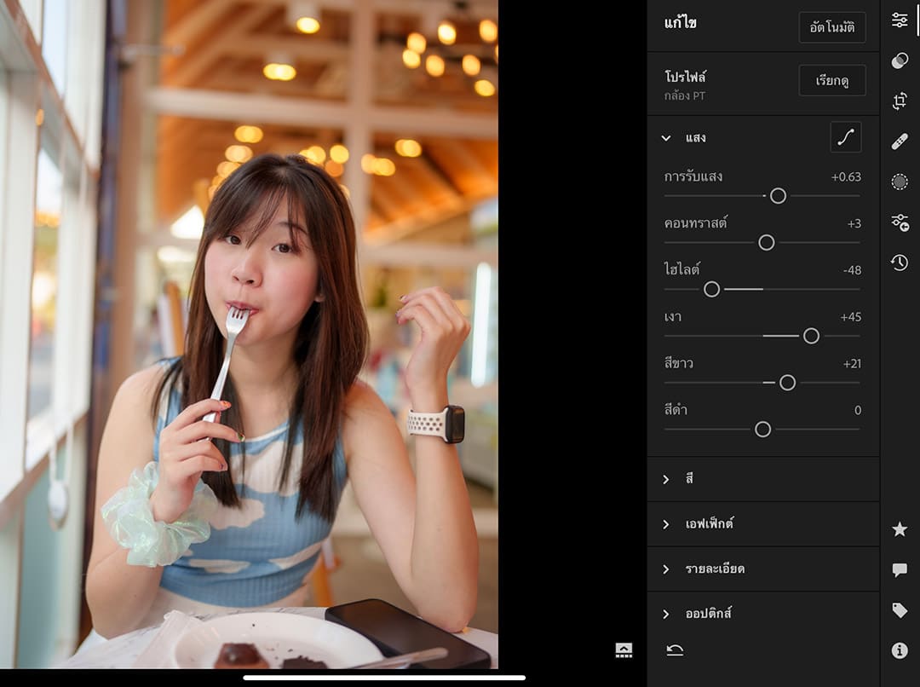The image size is (920, 687).
Task: Click the โปรไฟล์ label
Action: coord(685,77)
